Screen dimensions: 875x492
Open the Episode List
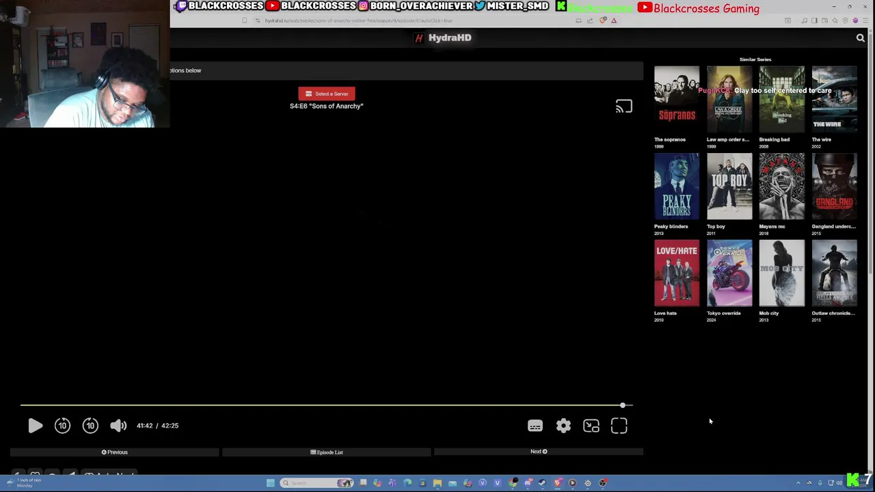[x=327, y=452]
